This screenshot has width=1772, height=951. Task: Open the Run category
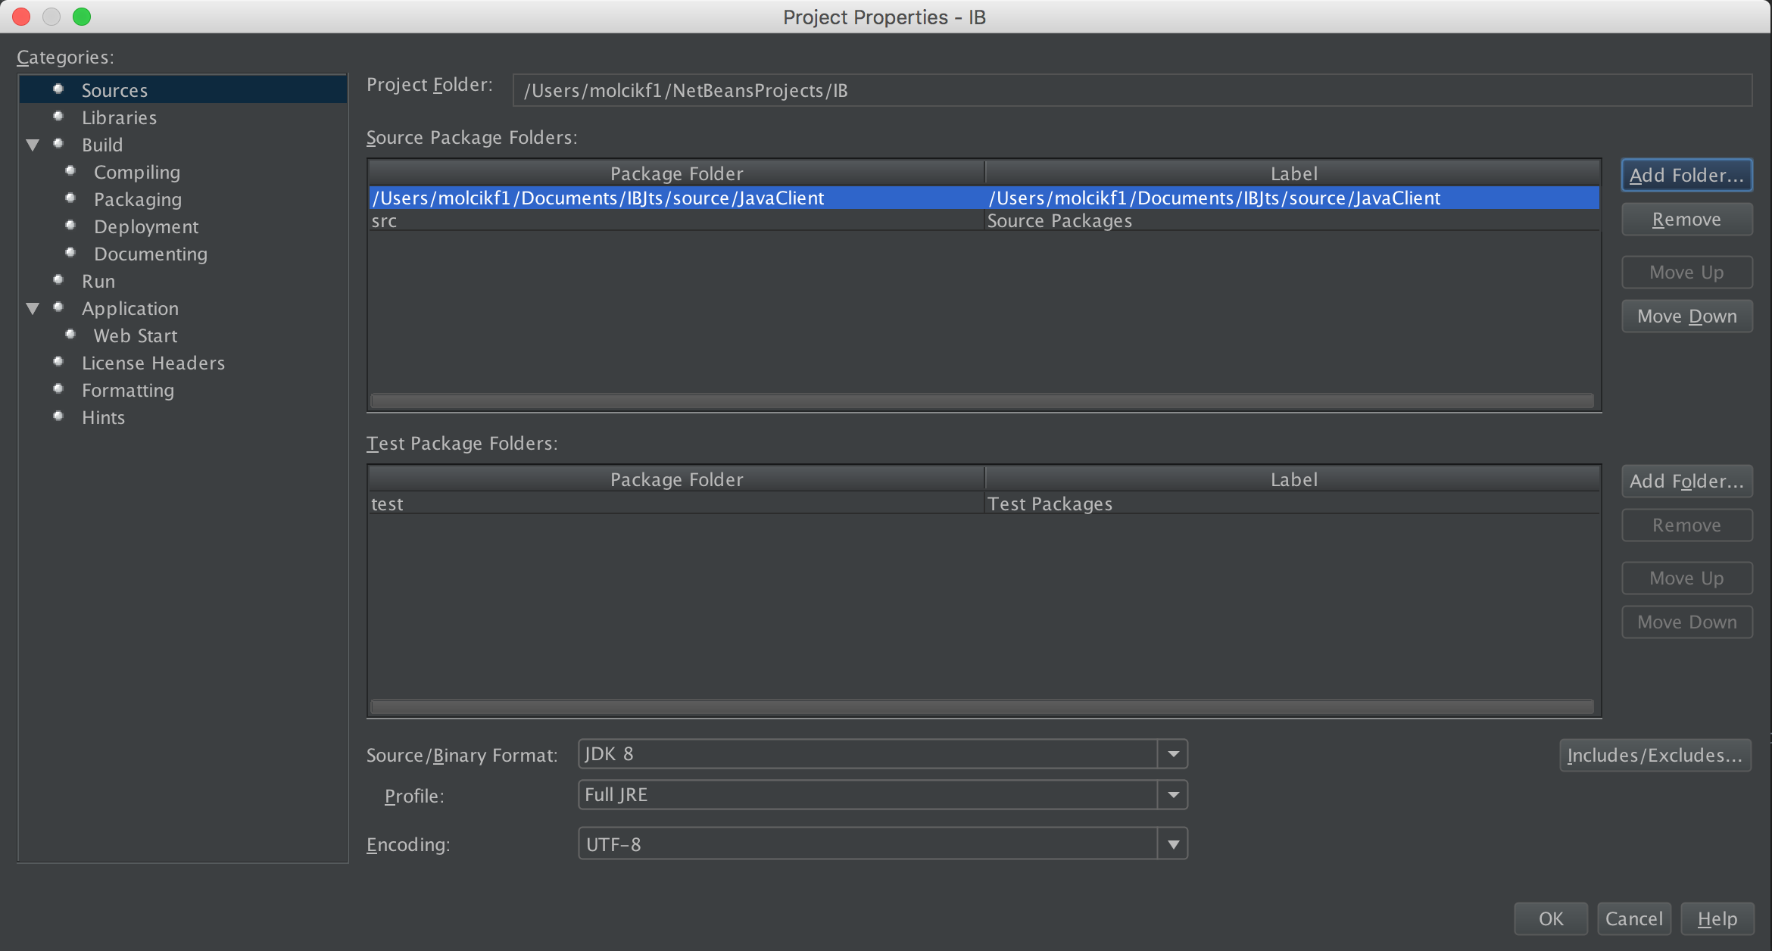(x=98, y=281)
